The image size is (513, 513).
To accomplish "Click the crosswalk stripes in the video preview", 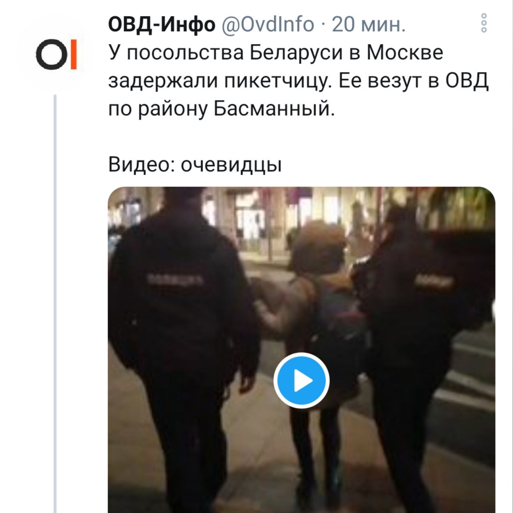I will click(x=469, y=385).
